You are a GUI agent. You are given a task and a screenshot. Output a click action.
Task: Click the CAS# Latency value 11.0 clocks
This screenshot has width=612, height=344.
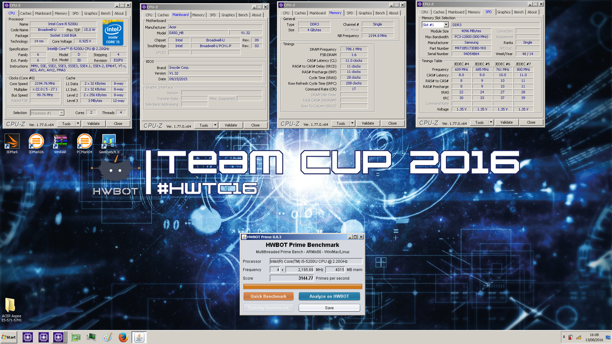(x=354, y=61)
